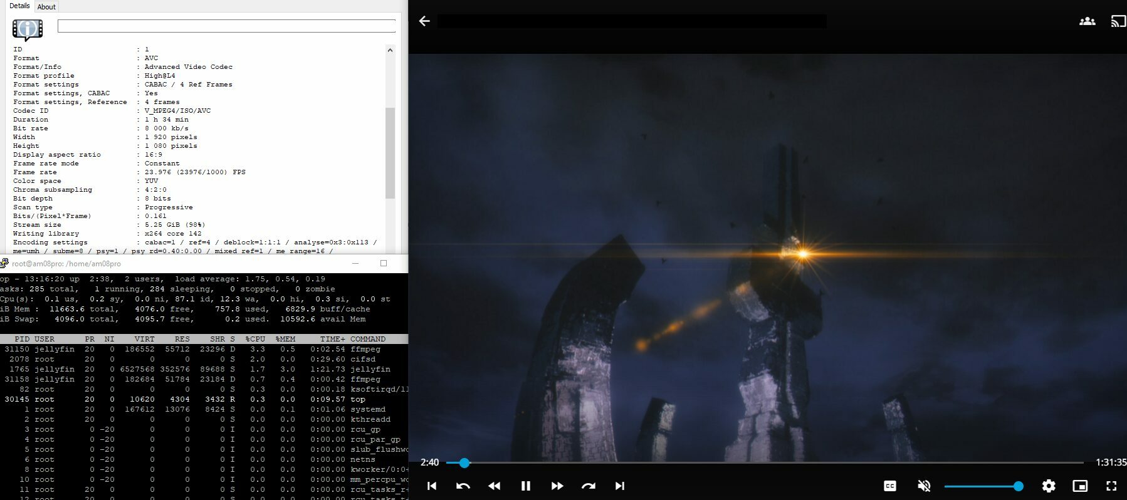Click the PuTTY icon in terminal title bar

(x=4, y=263)
